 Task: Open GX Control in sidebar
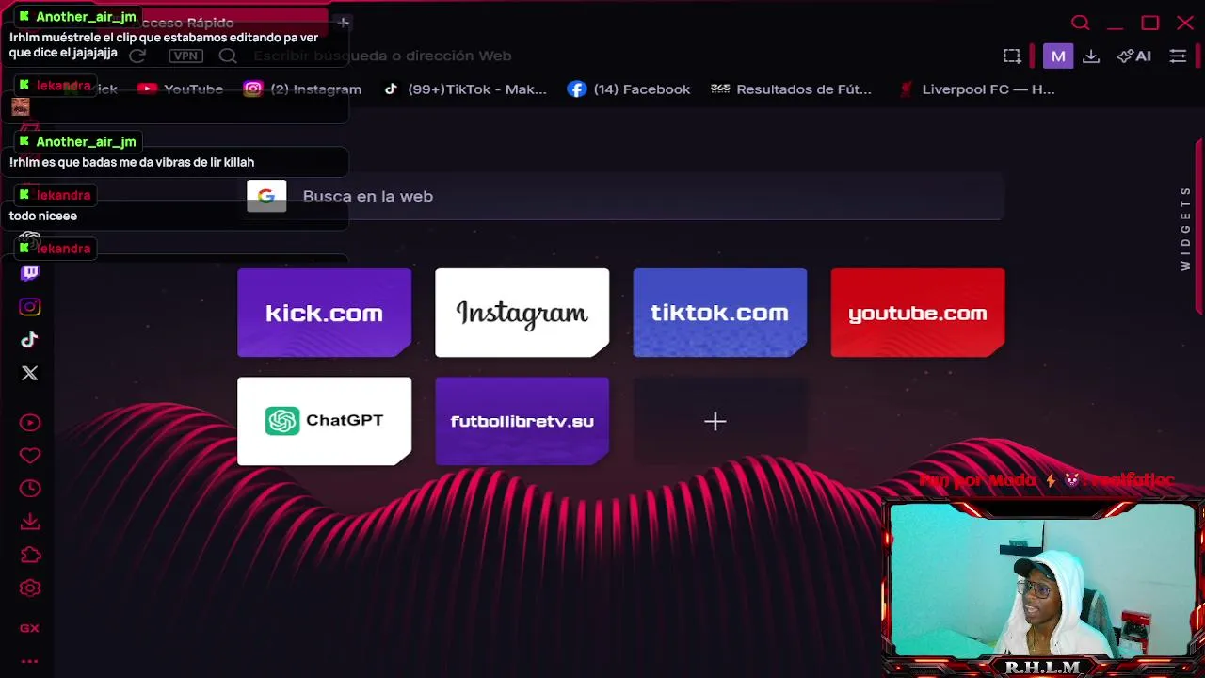30,628
